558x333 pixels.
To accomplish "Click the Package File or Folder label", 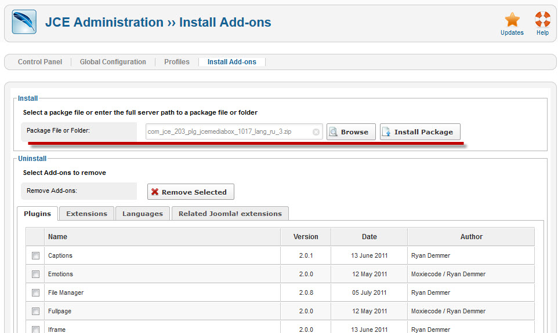I will [58, 130].
